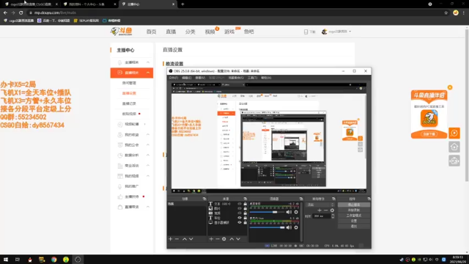Remove the scene transition with the minus icon
Image resolution: width=469 pixels, height=264 pixels.
click(x=325, y=210)
